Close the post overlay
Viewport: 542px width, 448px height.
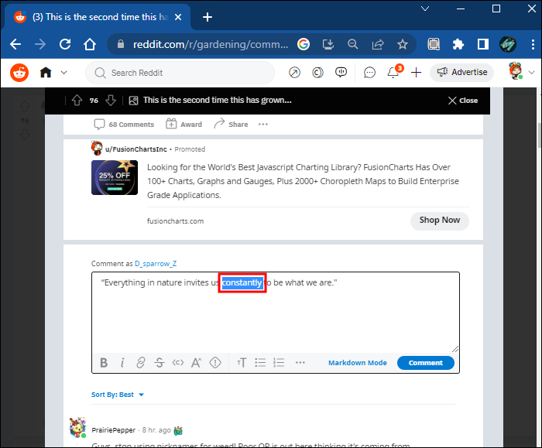tap(463, 101)
